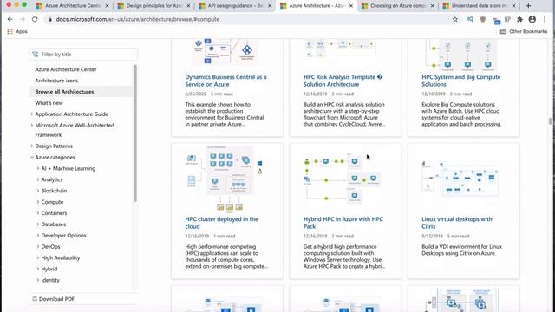Expand the Blockchain category
Viewport: 555px width, 312px height.
(x=38, y=191)
